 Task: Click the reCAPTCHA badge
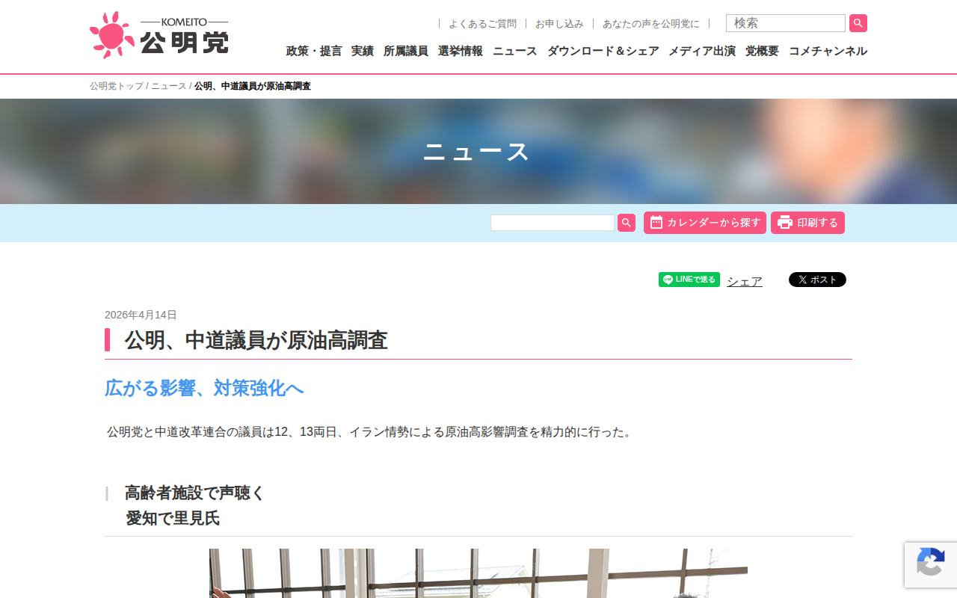[x=931, y=565]
